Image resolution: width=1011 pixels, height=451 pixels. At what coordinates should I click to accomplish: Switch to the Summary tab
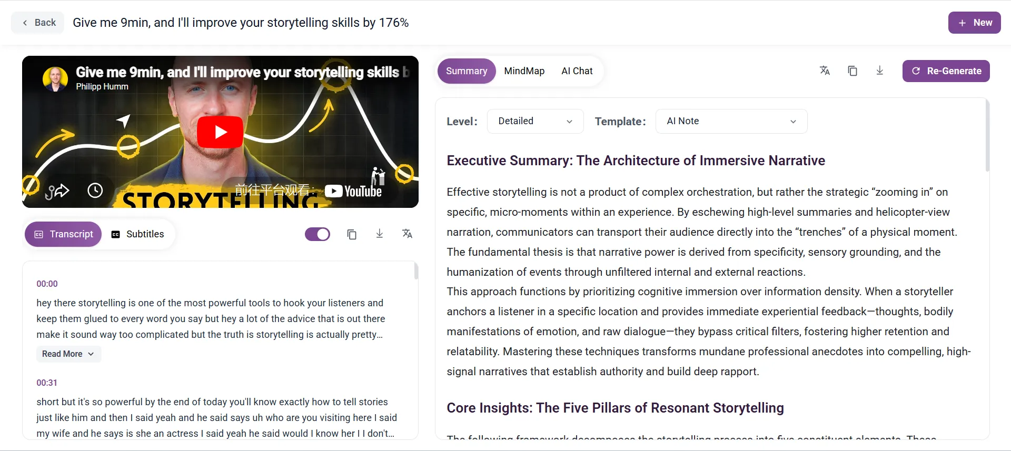point(466,71)
